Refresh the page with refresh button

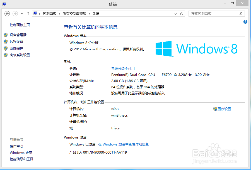click(182, 14)
